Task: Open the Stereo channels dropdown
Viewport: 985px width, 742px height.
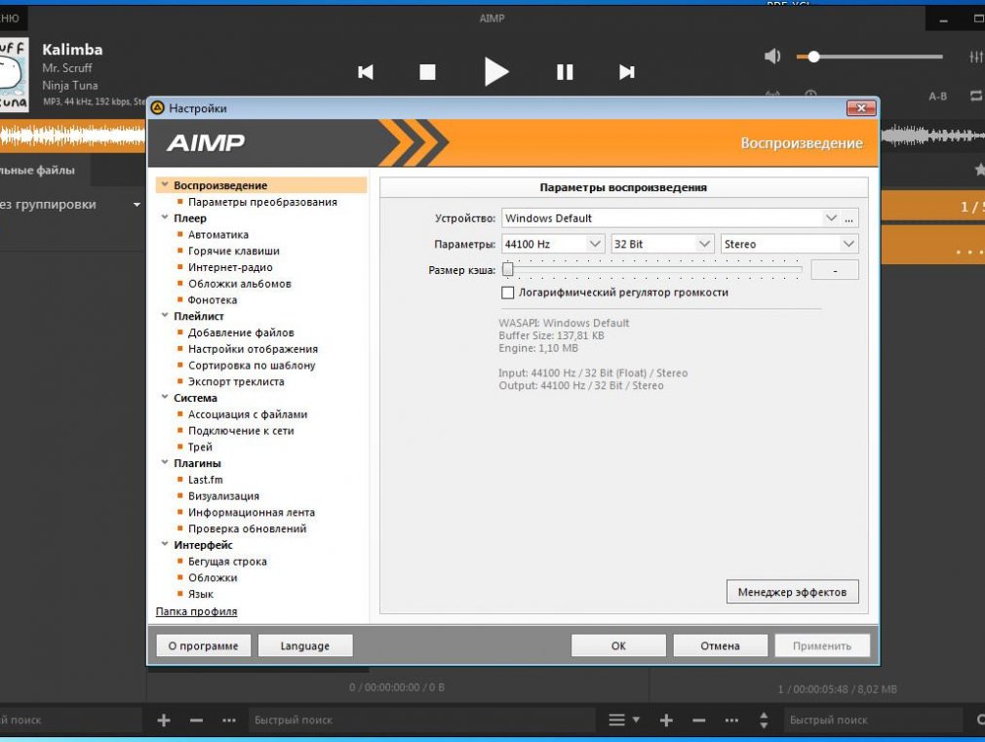Action: 789,244
